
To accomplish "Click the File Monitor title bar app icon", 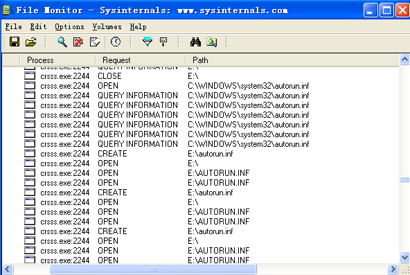I will [x=8, y=10].
